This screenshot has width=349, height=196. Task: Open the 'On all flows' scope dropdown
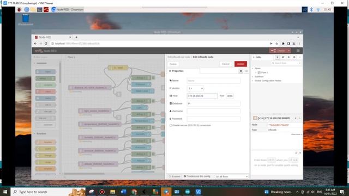[x=231, y=176]
